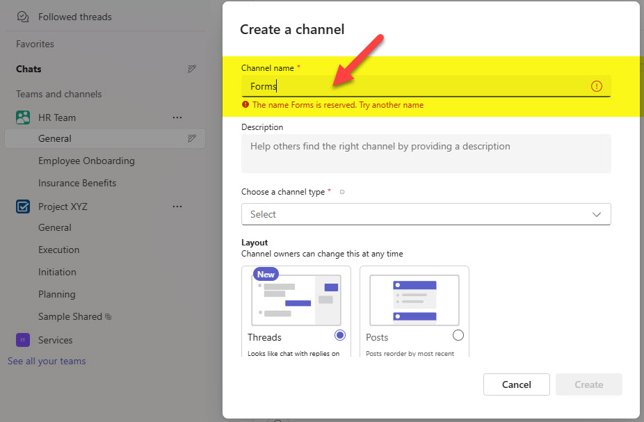Image resolution: width=644 pixels, height=422 pixels.
Task: Click the 'Looks like chat with replies on' text
Action: coord(293,353)
